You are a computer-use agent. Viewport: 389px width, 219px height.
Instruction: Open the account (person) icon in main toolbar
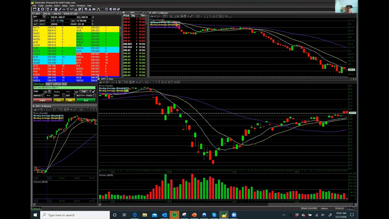point(39,9)
